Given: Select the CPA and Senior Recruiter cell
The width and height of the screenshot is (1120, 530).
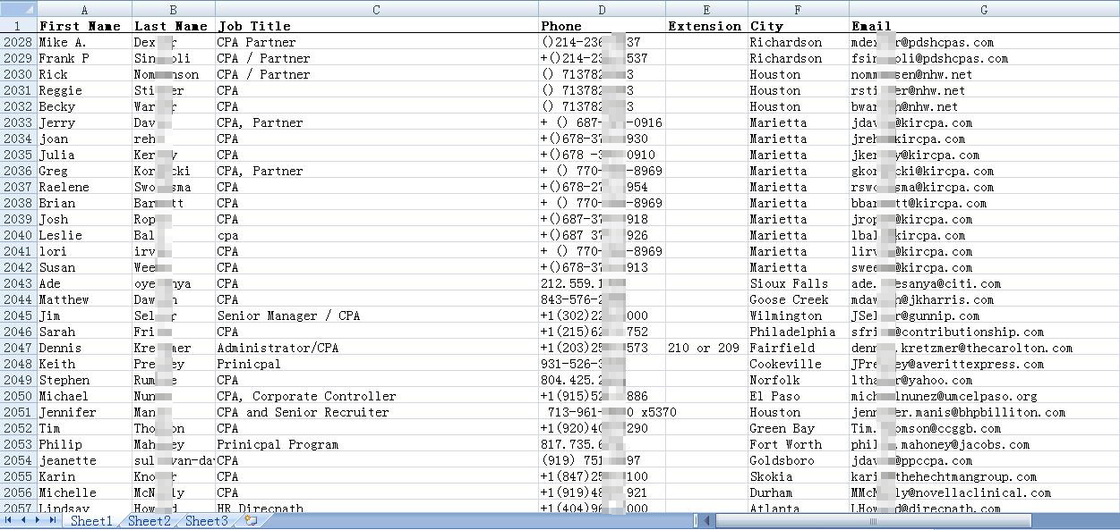Looking at the screenshot, I should (x=376, y=412).
